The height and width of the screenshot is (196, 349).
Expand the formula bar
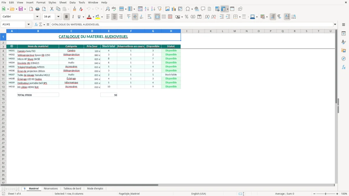(x=335, y=25)
